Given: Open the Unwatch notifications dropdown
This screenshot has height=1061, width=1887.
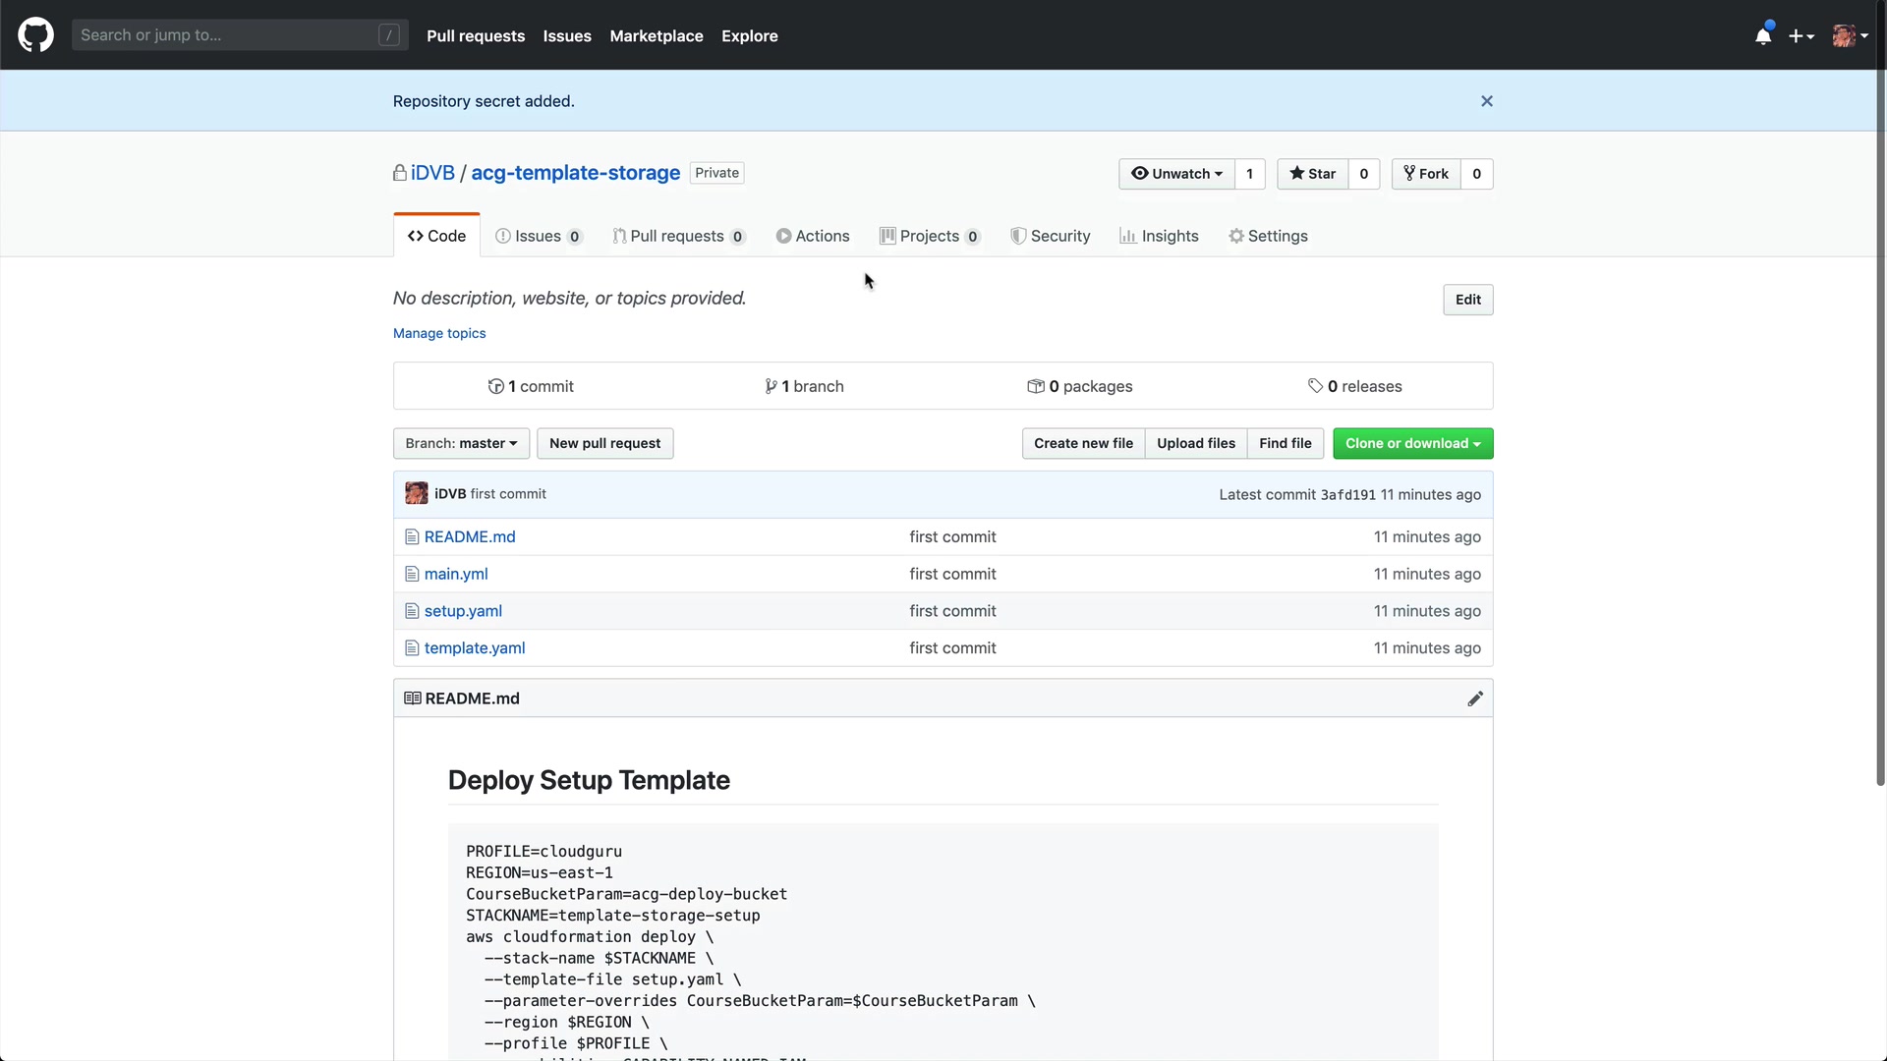Looking at the screenshot, I should [1176, 174].
